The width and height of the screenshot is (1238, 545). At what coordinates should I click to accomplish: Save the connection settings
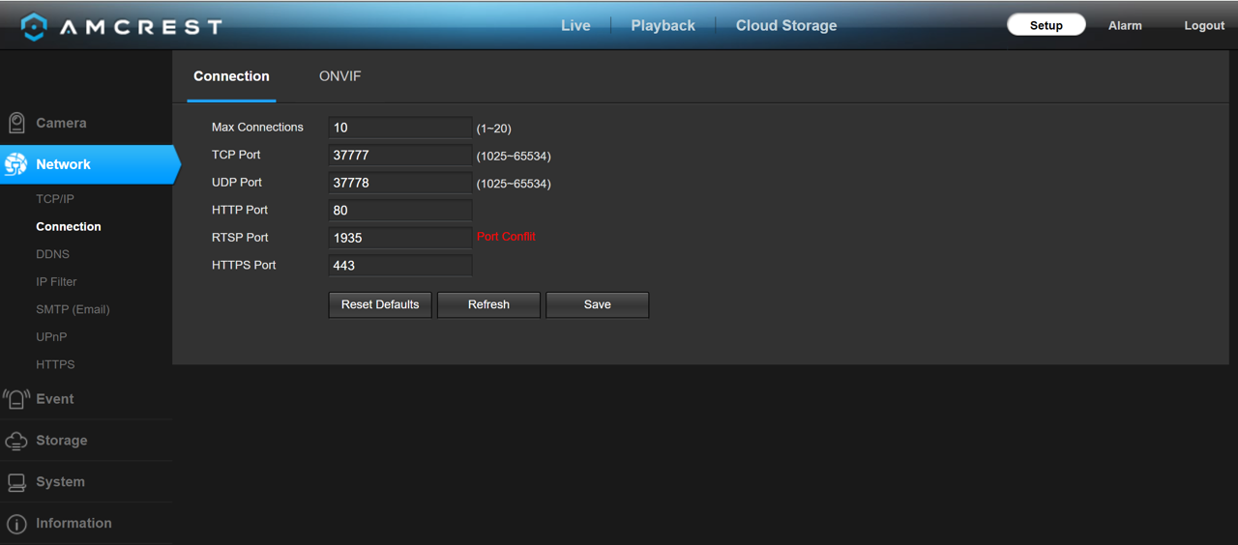tap(598, 304)
